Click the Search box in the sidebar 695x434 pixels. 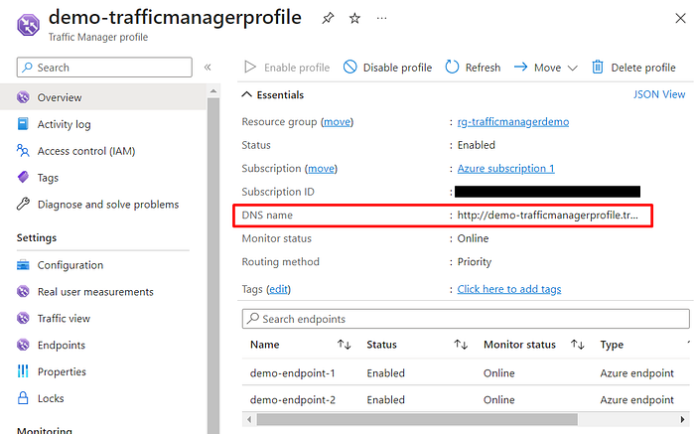click(104, 68)
